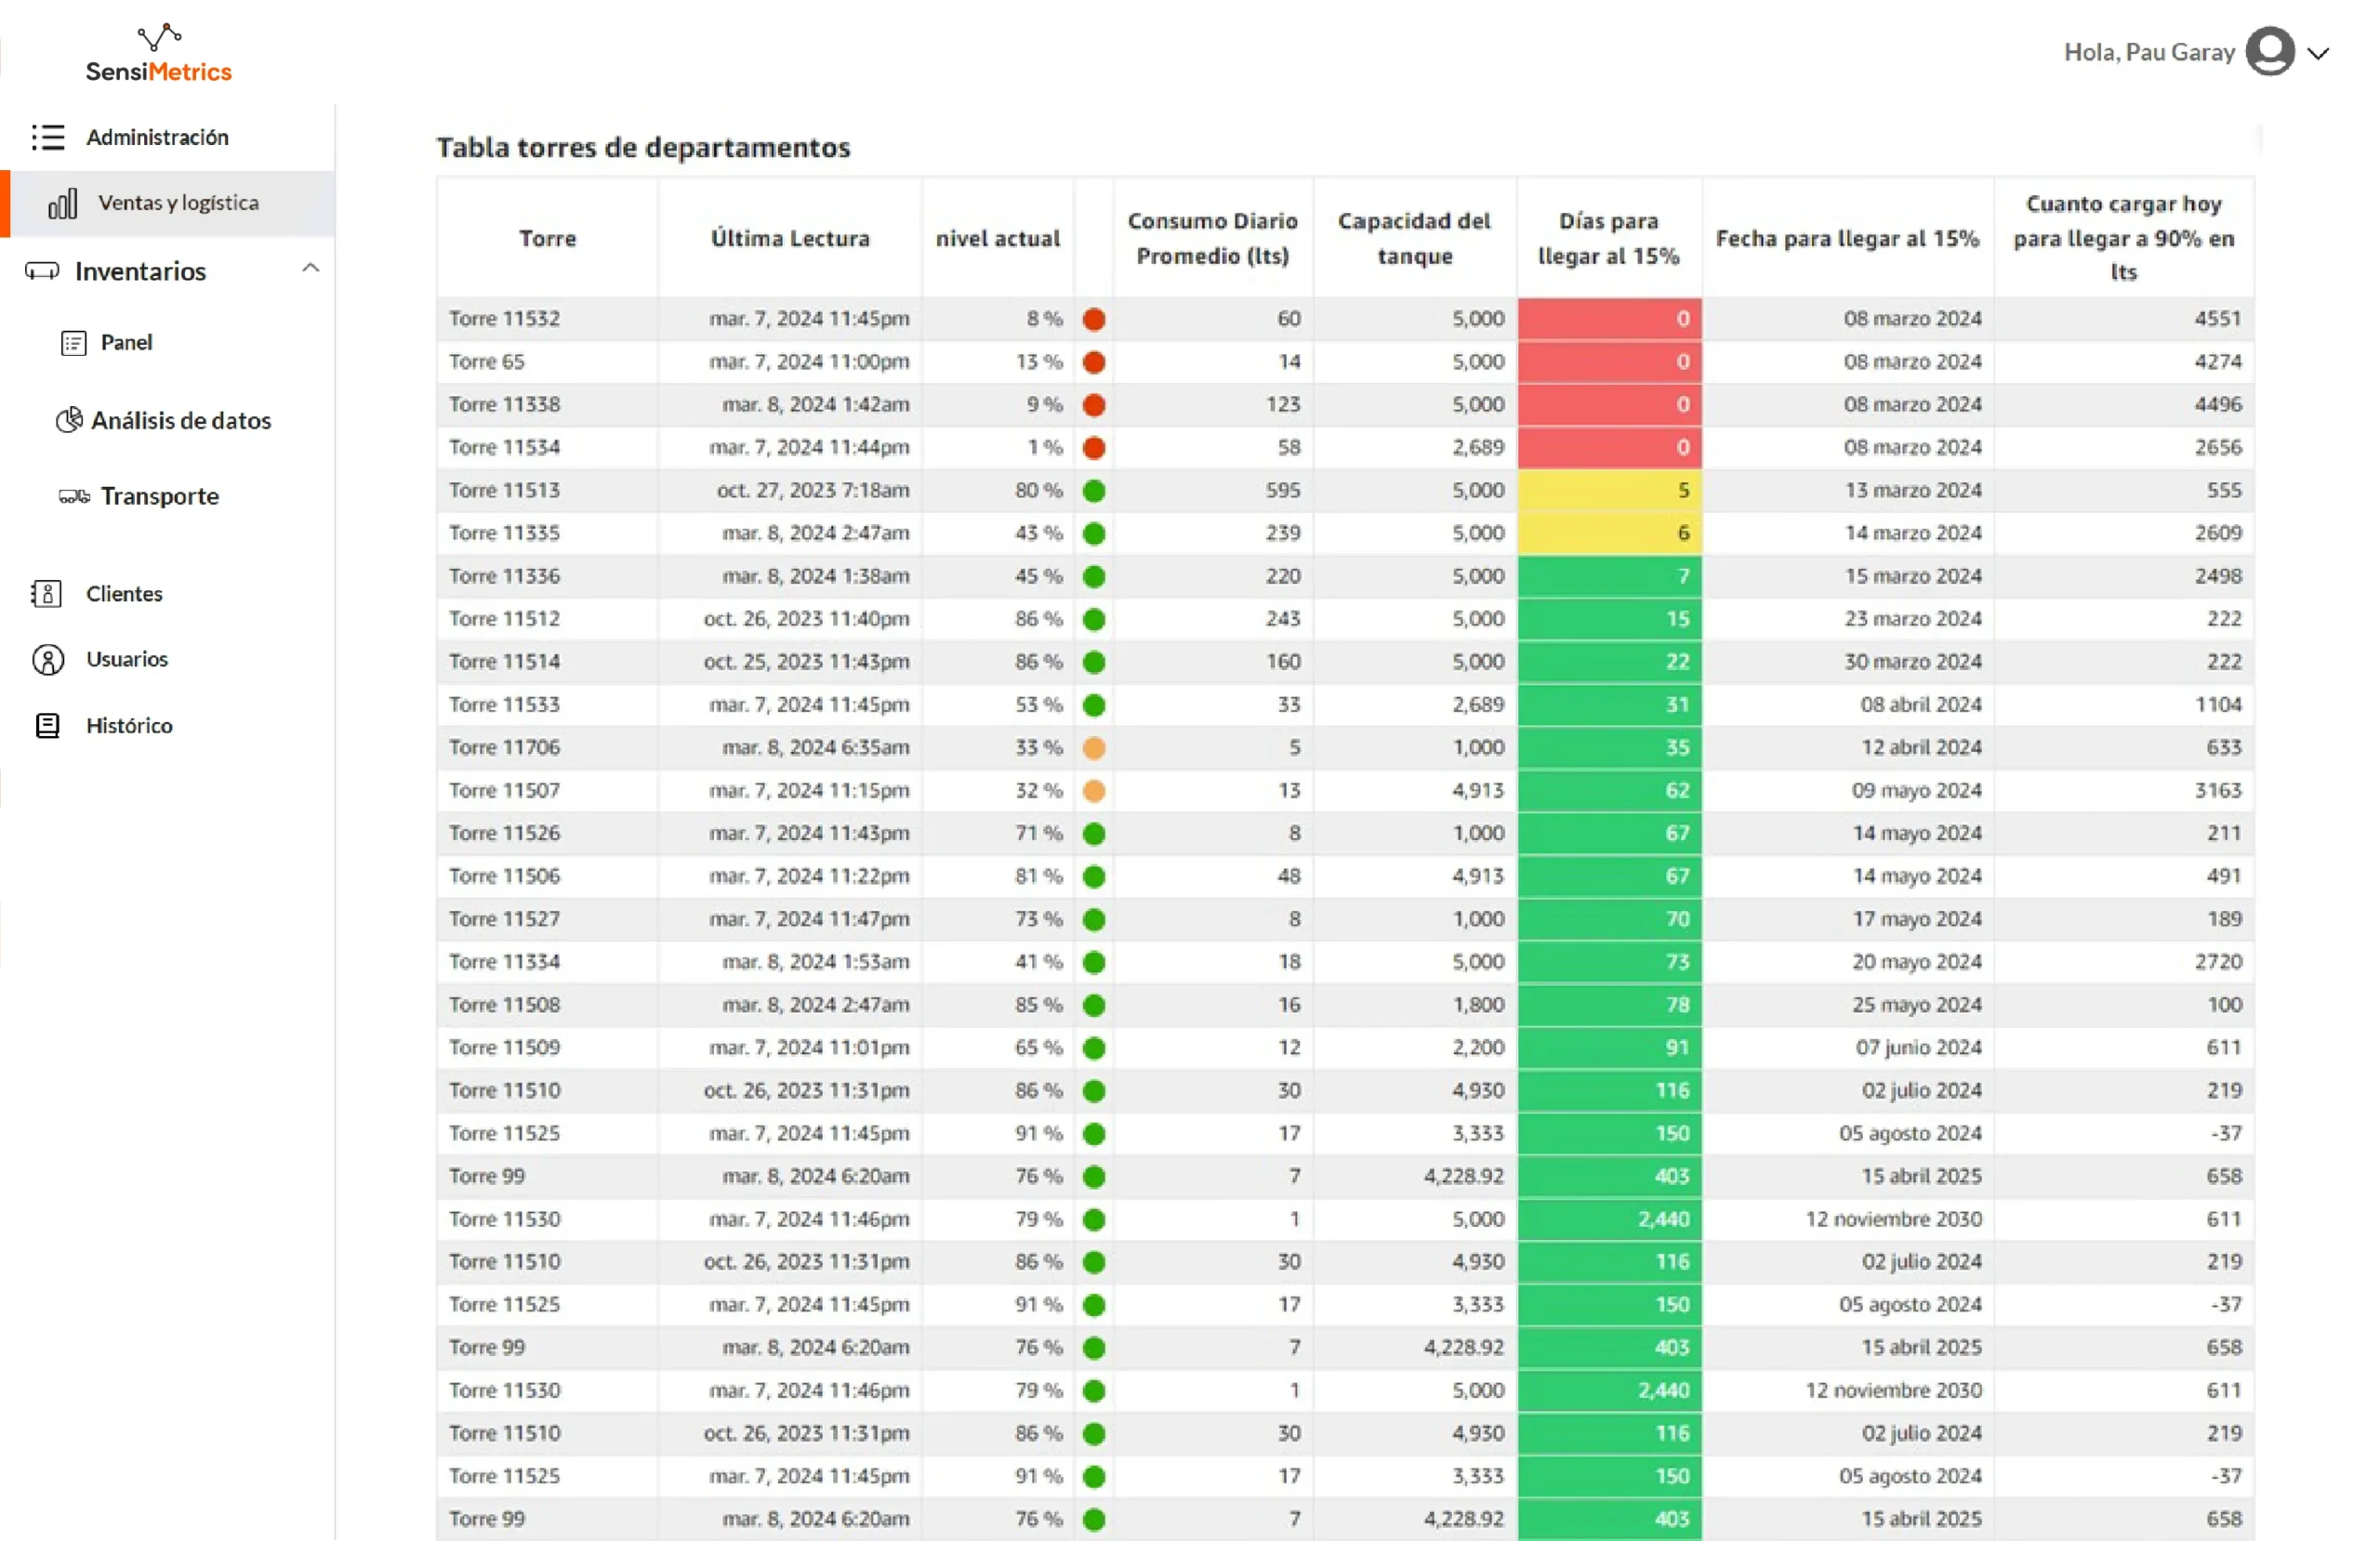The width and height of the screenshot is (2380, 1541).
Task: Sort by Capacidad del tanque header
Action: (x=1414, y=238)
